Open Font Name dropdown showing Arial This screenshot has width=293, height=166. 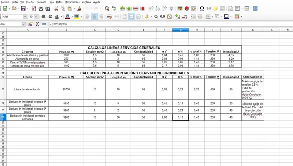tap(25, 16)
